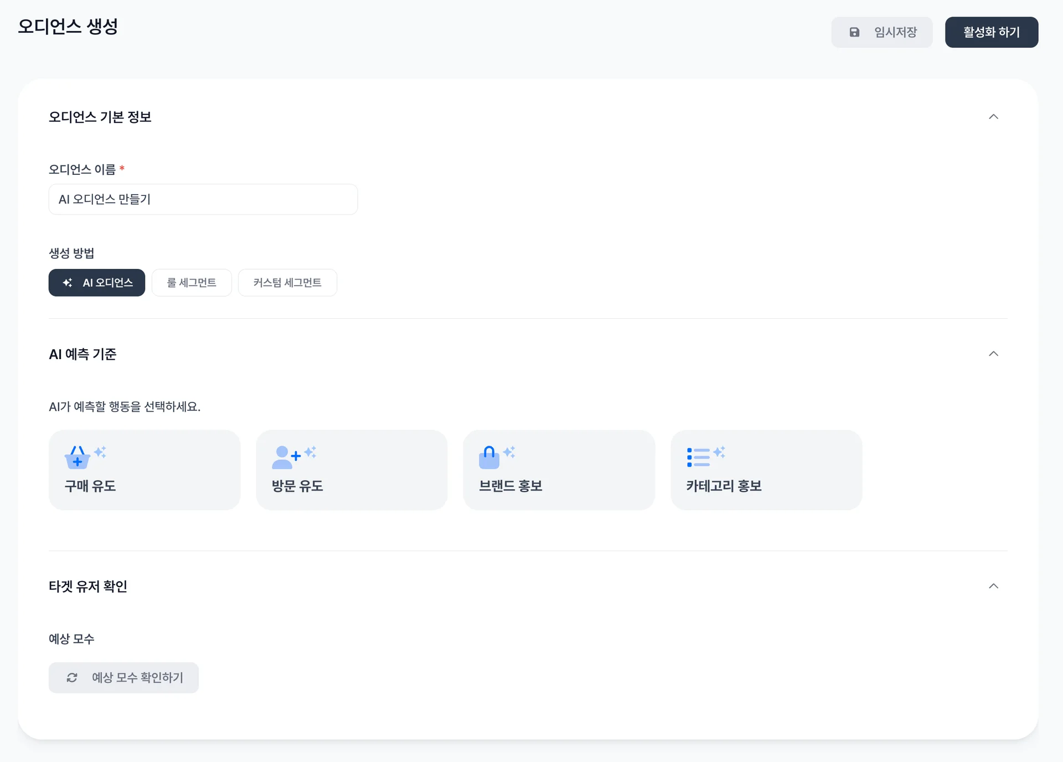Collapse the 오디언스 기본 정보 section
Screen dimensions: 1063x762
(993, 117)
